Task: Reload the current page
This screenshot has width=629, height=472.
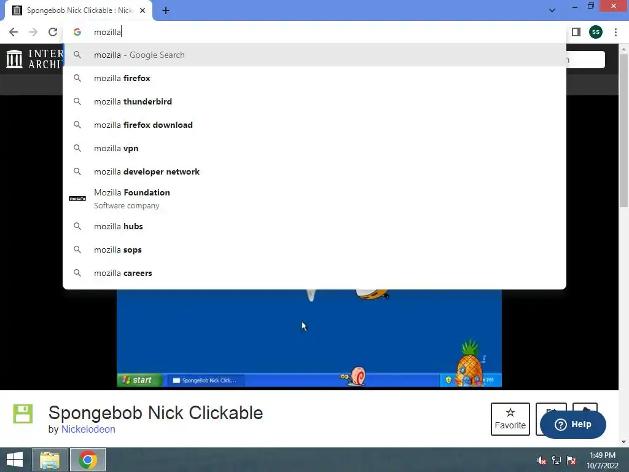Action: pyautogui.click(x=53, y=32)
